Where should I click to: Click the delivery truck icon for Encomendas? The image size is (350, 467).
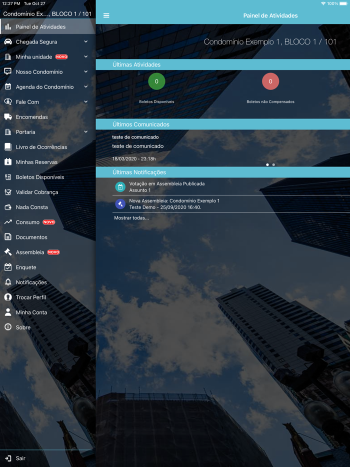pyautogui.click(x=8, y=117)
